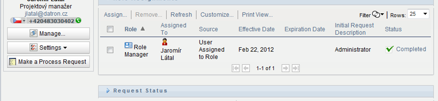Open the Settings dropdown button

tap(48, 48)
